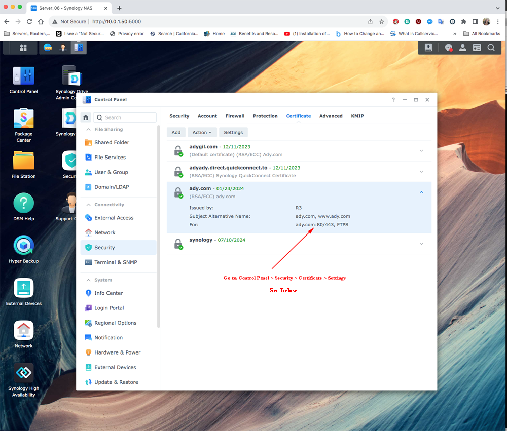Image resolution: width=507 pixels, height=431 pixels.
Task: Switch to the Firewall tab
Action: coord(235,116)
